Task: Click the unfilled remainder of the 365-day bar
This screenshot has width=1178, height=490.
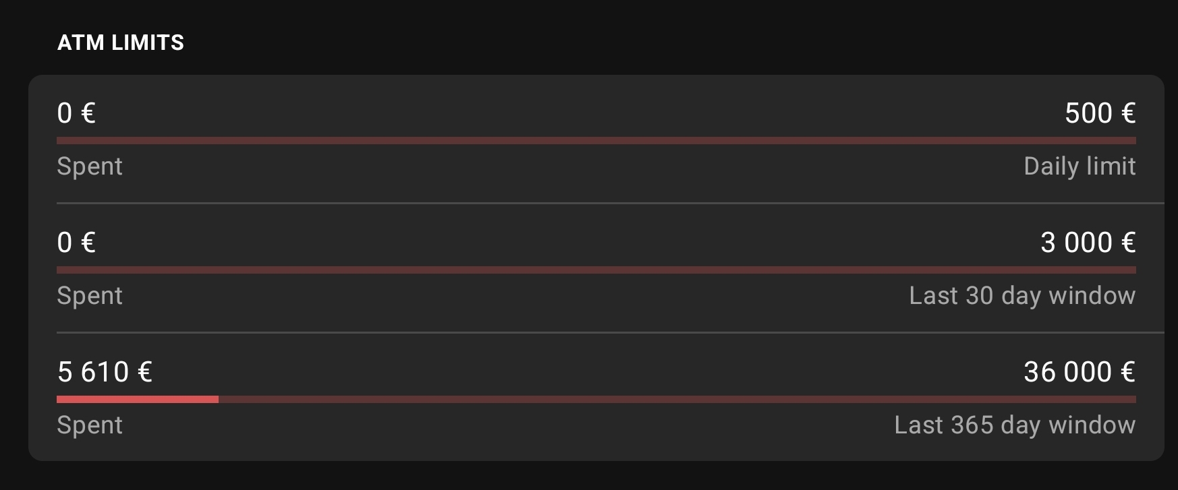Action: coord(675,399)
